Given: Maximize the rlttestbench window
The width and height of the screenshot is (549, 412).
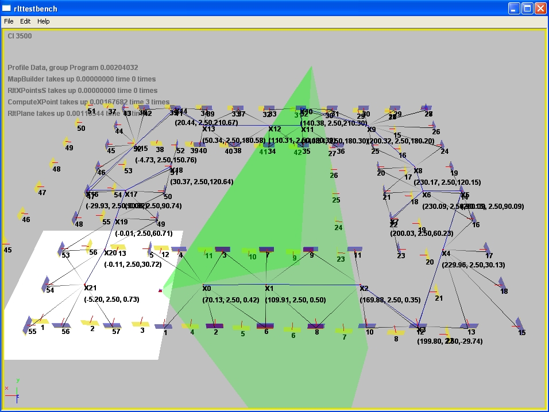Looking at the screenshot, I should [x=527, y=8].
